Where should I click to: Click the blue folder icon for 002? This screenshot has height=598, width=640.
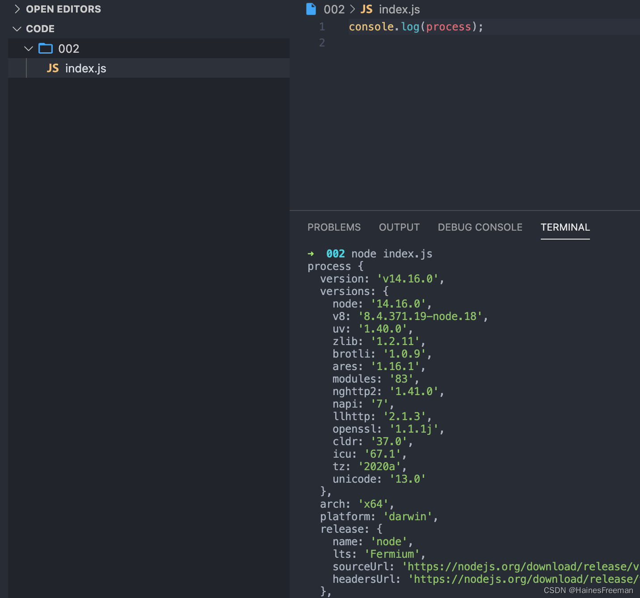[x=45, y=48]
